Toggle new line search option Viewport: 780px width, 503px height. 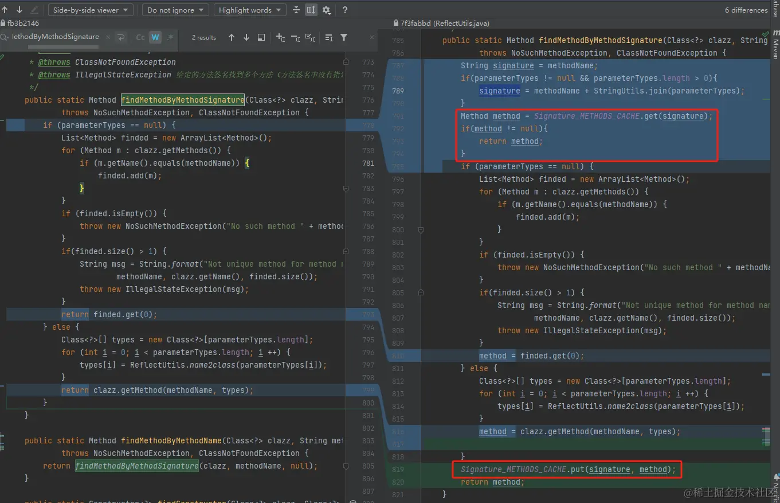[x=121, y=37]
